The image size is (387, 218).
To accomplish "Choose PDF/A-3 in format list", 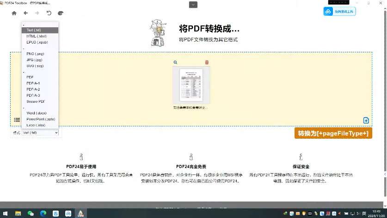I will (40, 95).
